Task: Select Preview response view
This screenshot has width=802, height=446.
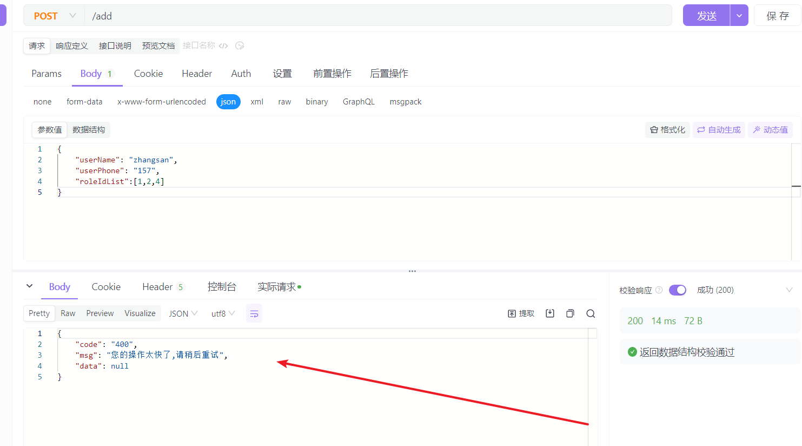Action: (x=100, y=313)
